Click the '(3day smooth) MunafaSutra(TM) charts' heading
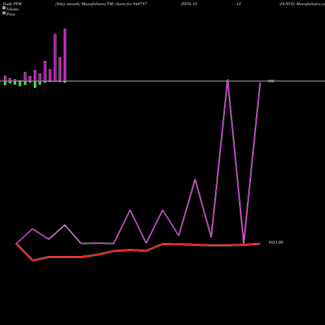Screen dimensions: 325x325 [90, 4]
